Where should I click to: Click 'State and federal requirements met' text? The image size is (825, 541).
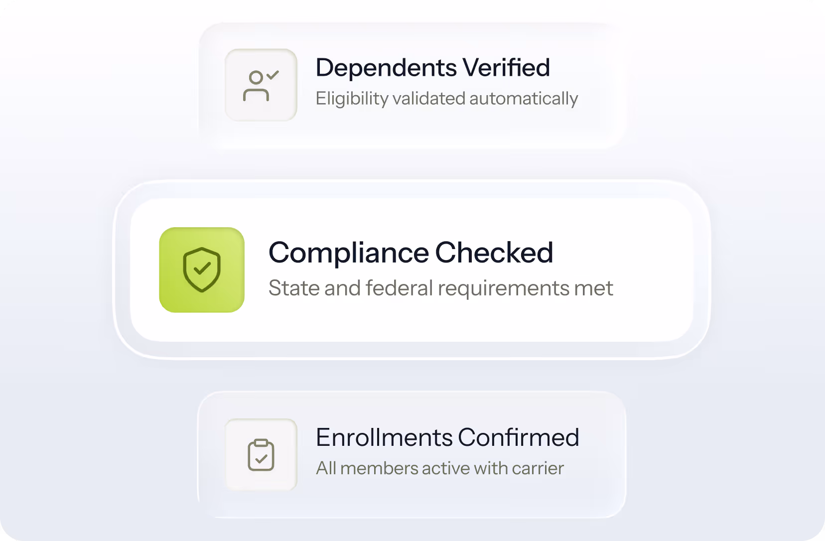(441, 288)
